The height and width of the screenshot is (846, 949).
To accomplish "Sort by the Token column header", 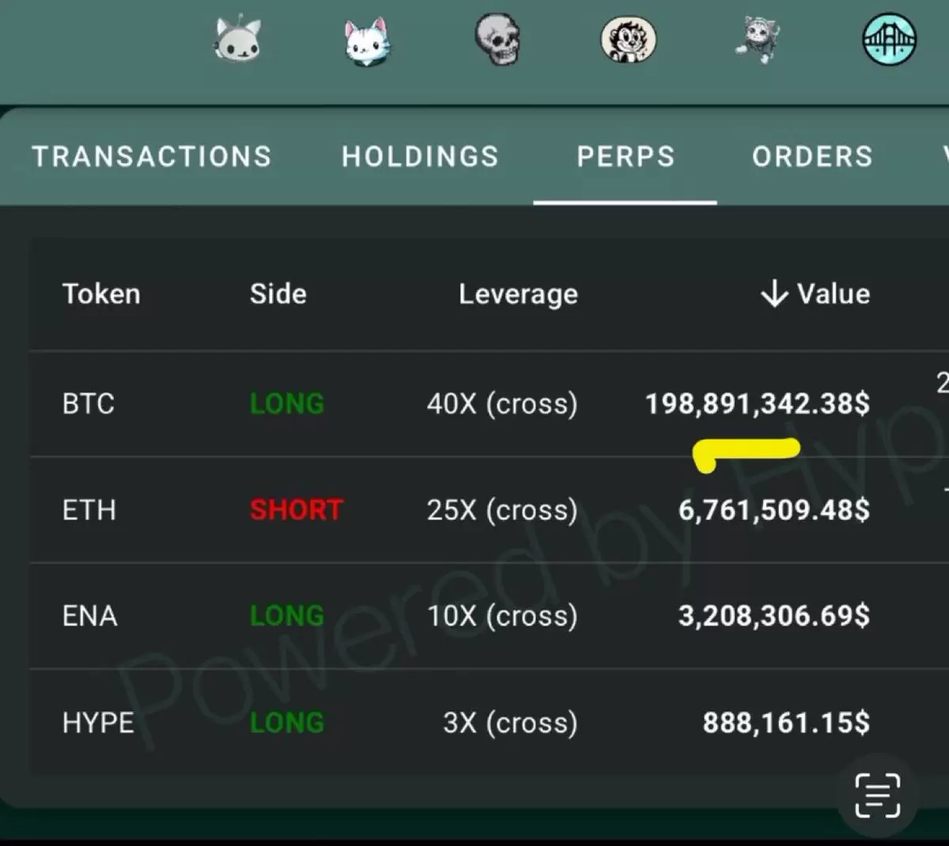I will pyautogui.click(x=101, y=293).
